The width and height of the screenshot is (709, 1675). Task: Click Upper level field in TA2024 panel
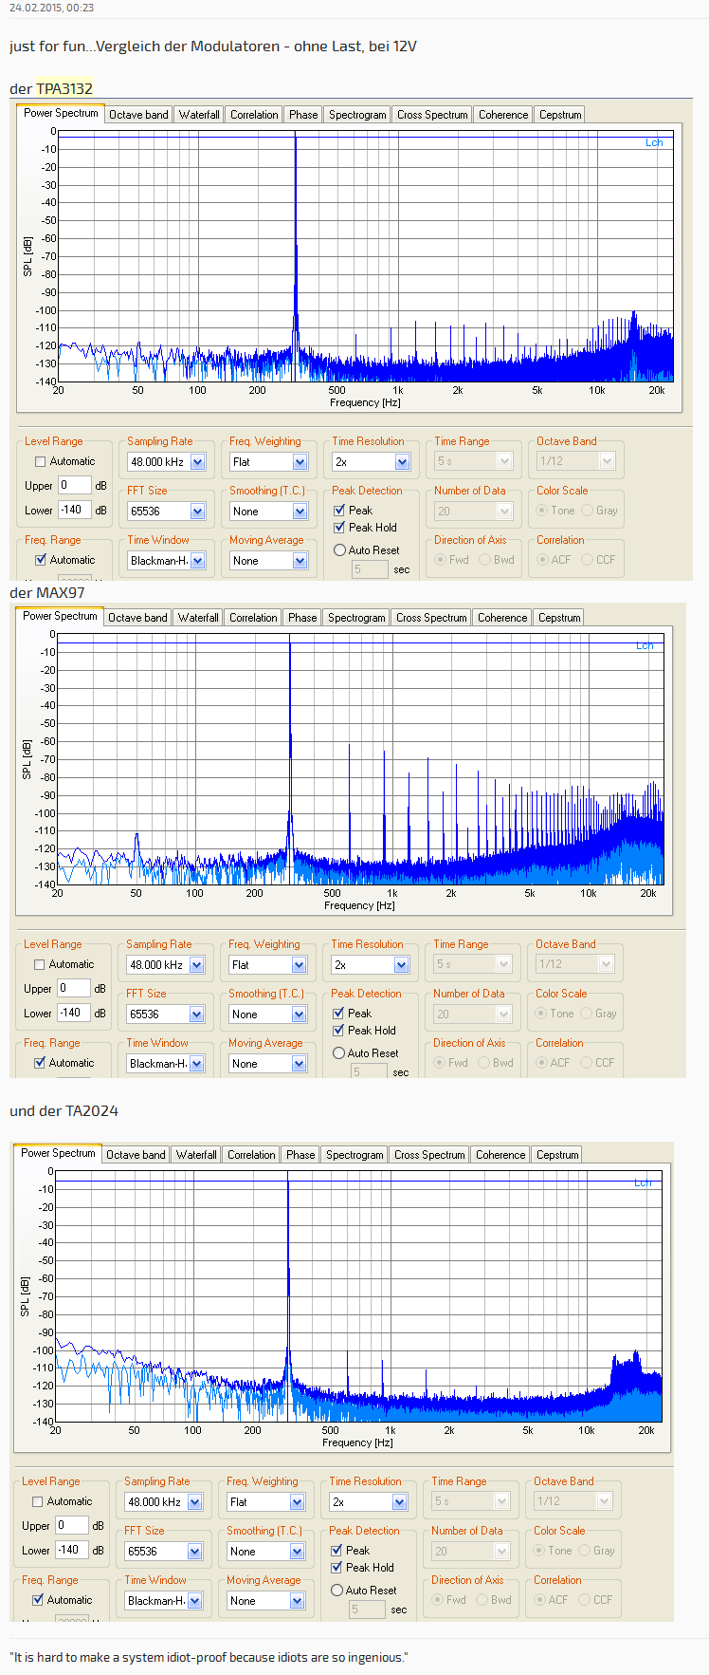[x=72, y=1525]
